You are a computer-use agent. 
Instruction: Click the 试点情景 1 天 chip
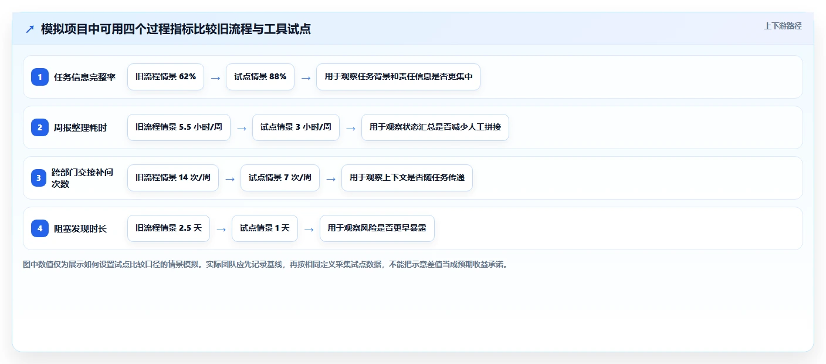pos(265,228)
